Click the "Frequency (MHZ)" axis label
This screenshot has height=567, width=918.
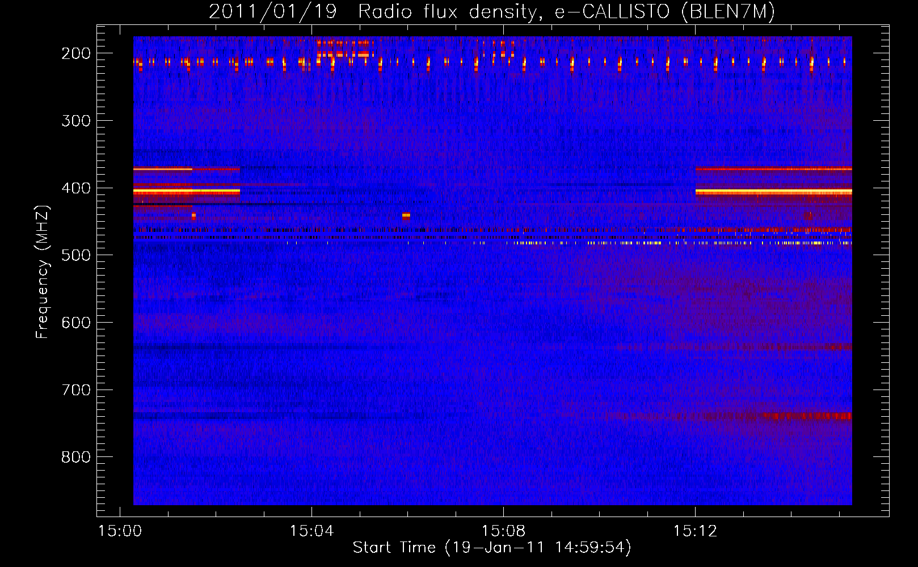tap(43, 272)
